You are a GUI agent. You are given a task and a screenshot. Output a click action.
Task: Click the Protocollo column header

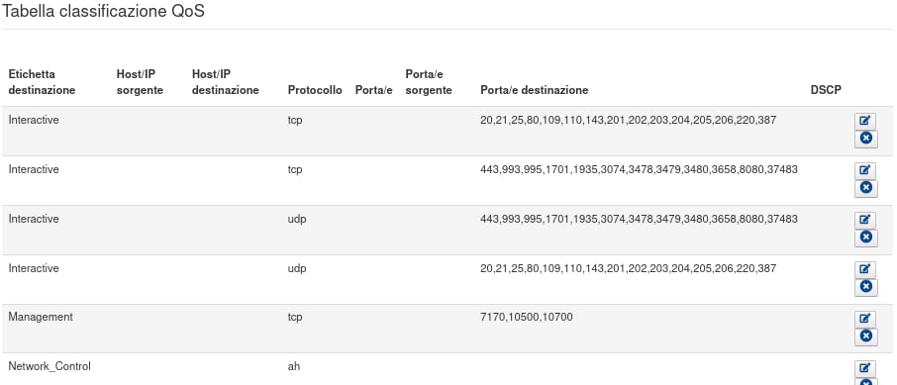click(x=315, y=90)
